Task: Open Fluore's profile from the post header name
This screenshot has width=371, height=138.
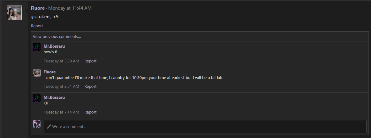Action: pyautogui.click(x=37, y=8)
